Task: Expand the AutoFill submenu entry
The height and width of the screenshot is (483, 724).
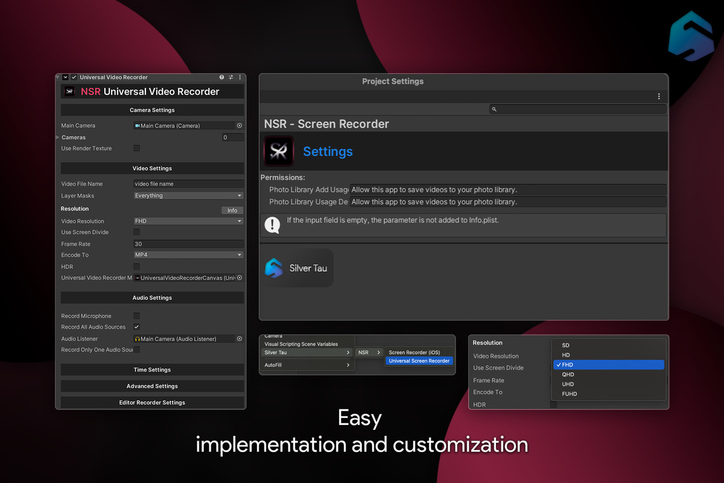Action: pos(308,365)
